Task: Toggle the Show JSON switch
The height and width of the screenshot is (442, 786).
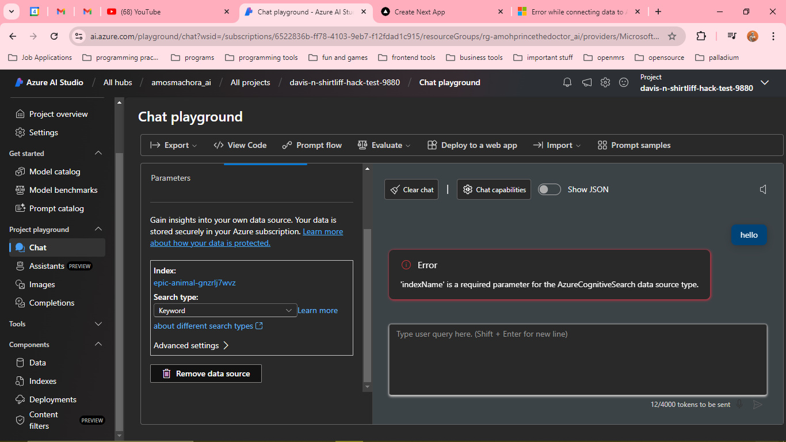Action: pyautogui.click(x=550, y=189)
